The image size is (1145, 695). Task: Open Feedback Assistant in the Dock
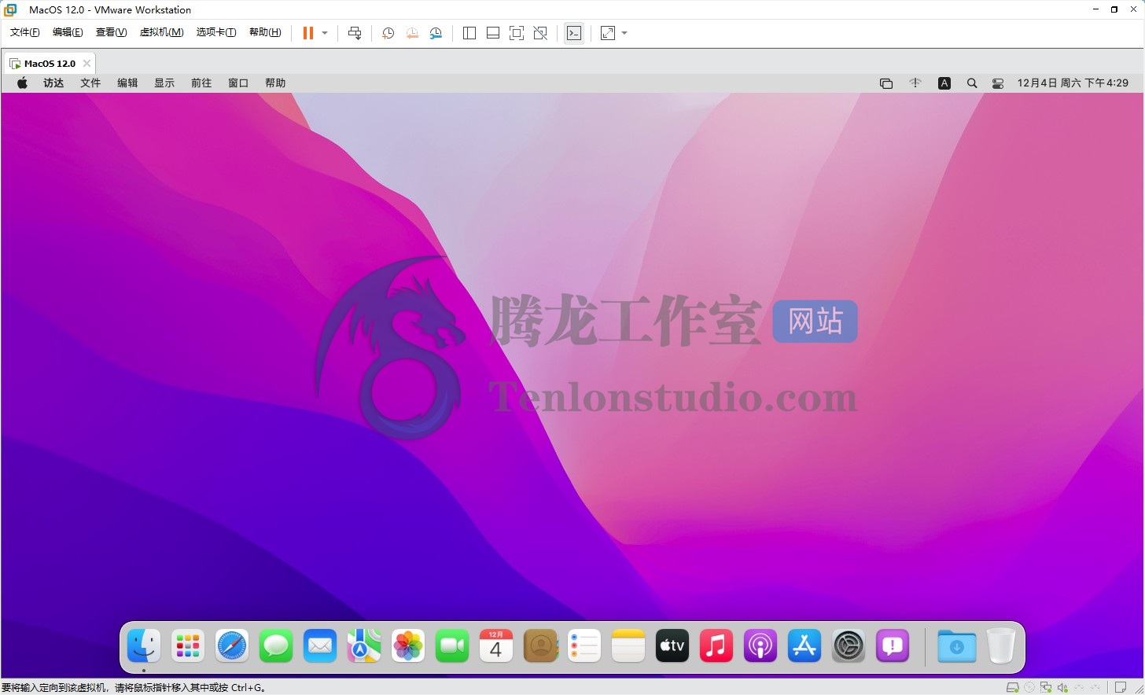point(893,646)
